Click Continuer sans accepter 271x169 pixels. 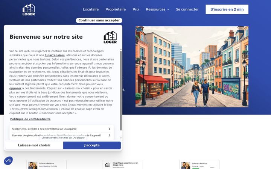[x=99, y=20]
